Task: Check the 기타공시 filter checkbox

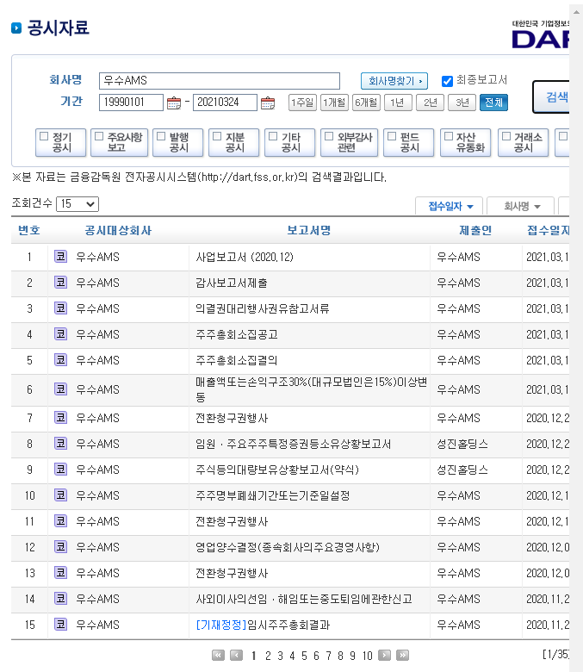Action: pyautogui.click(x=273, y=136)
